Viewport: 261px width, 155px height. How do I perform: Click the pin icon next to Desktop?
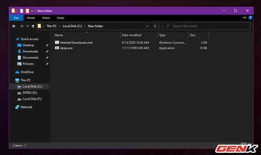tap(47, 45)
